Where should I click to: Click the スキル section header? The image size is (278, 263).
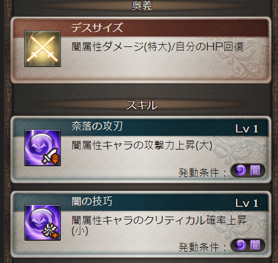142,105
